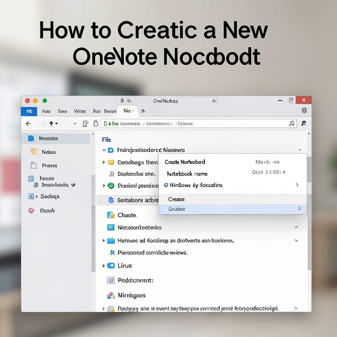
Task: Select the active JNe tab
Action: (x=128, y=111)
